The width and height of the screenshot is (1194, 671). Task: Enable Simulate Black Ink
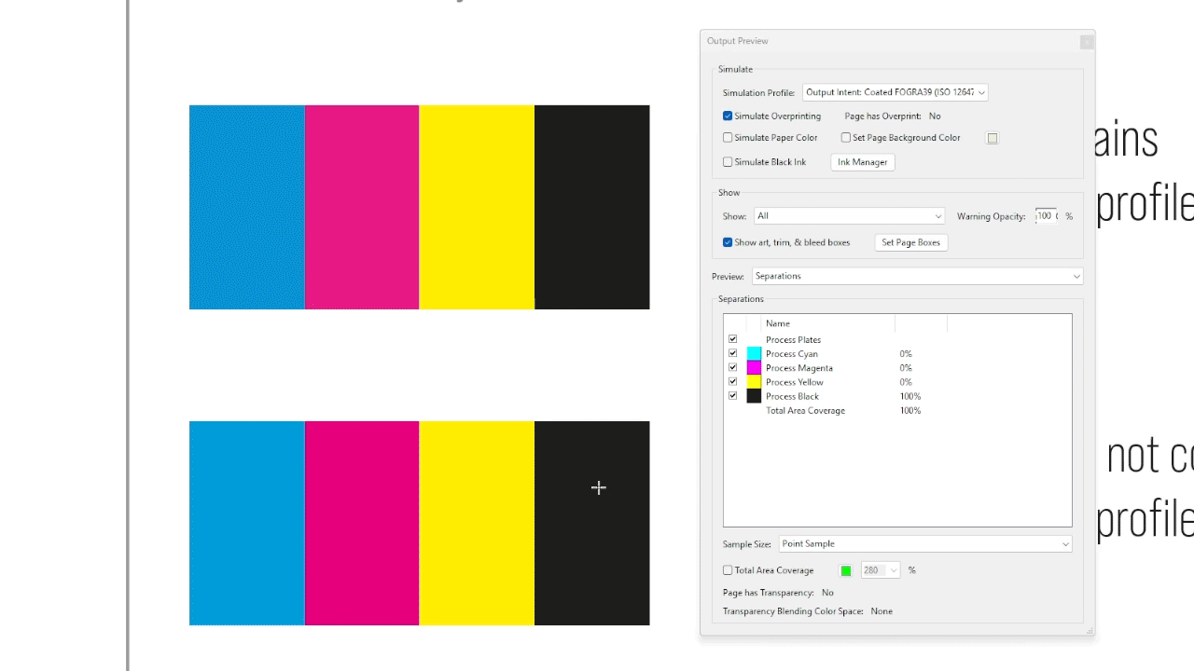(x=727, y=161)
